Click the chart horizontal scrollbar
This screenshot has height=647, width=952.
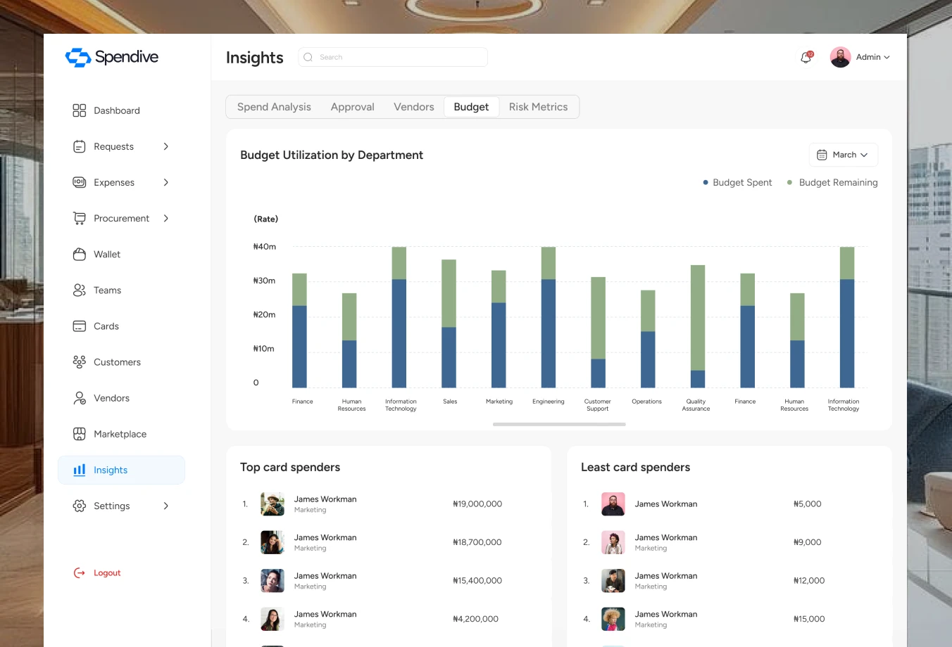point(559,424)
